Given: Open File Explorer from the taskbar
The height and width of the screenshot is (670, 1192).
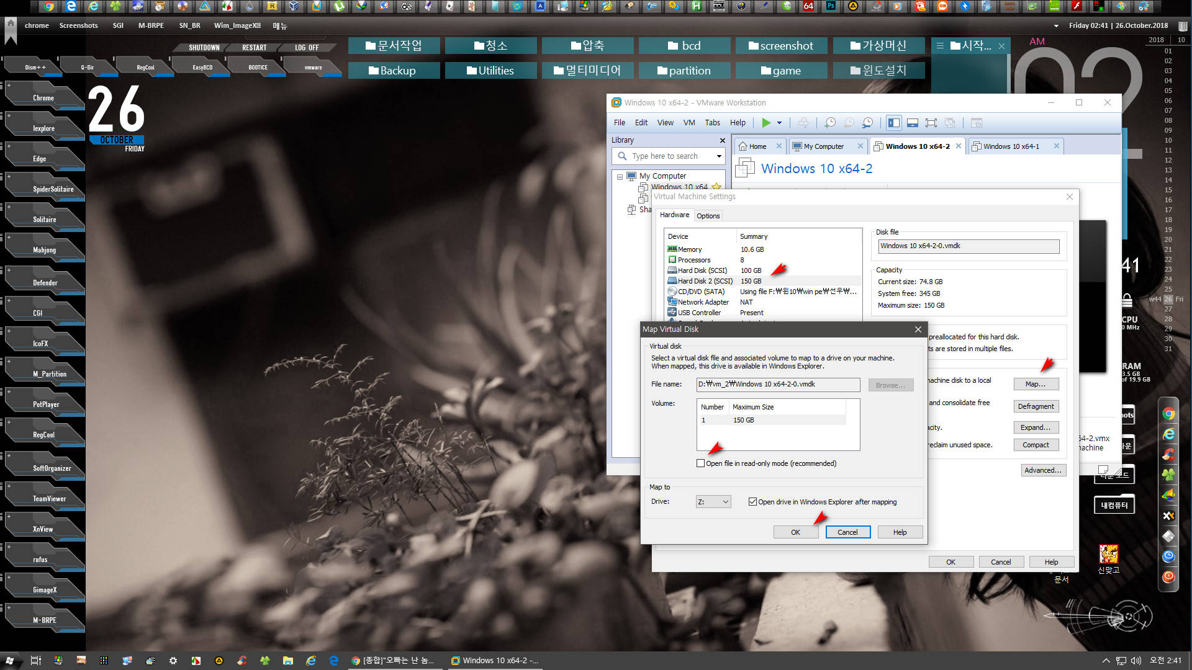Looking at the screenshot, I should tap(287, 661).
